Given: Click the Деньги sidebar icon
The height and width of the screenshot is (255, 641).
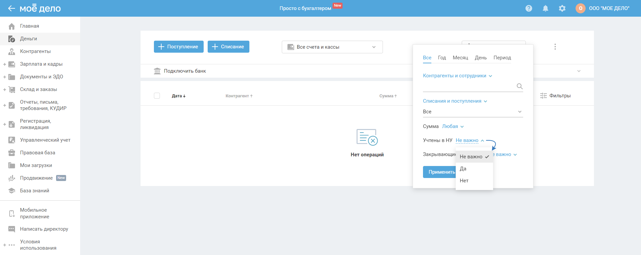Looking at the screenshot, I should click(x=12, y=39).
